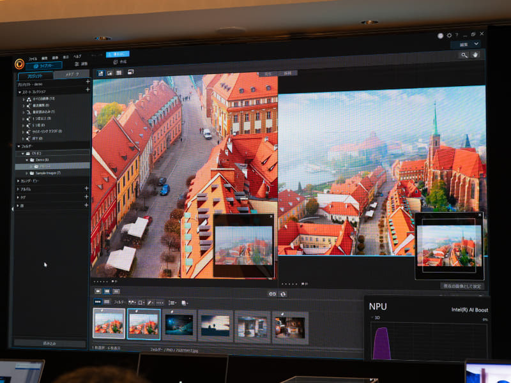The width and height of the screenshot is (511, 383).
Task: Click the first tab above the right compare image
Action: tap(268, 74)
